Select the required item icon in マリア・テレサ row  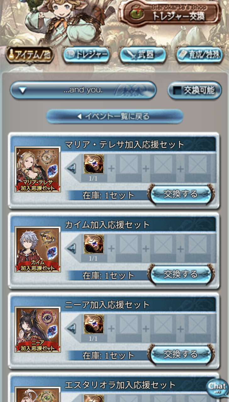pos(94,164)
